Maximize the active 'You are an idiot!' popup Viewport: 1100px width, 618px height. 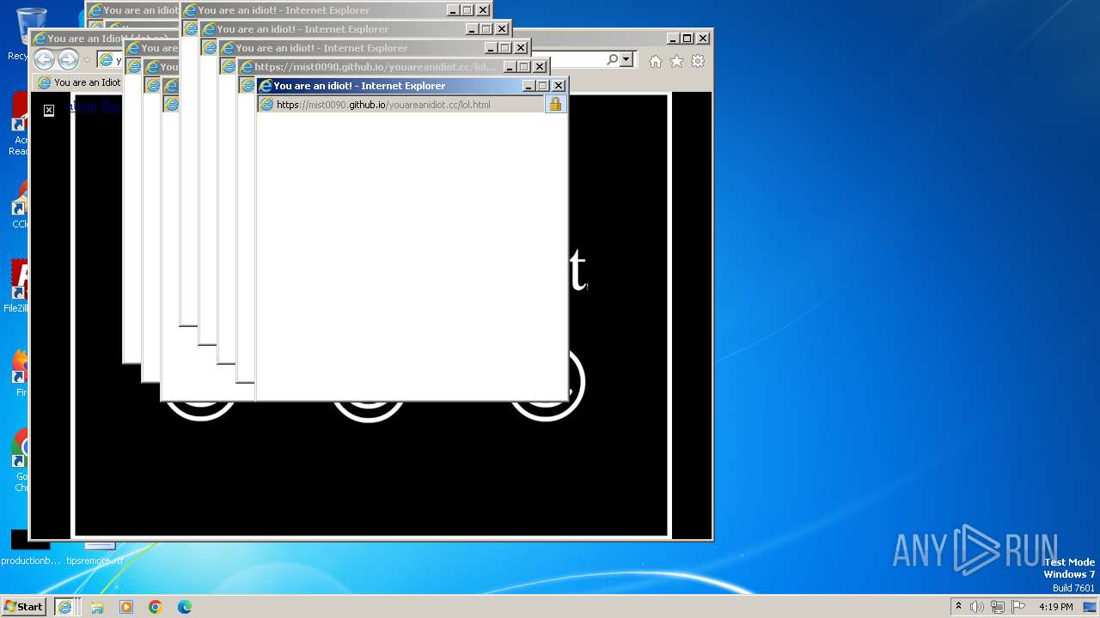(x=542, y=86)
